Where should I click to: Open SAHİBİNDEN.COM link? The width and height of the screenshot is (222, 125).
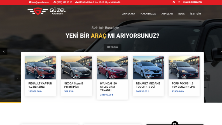pyautogui.click(x=193, y=2)
